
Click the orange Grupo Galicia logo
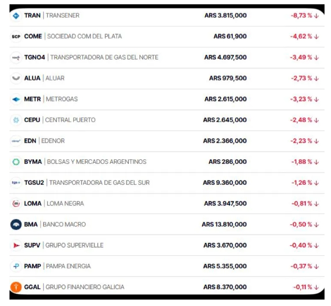point(16,287)
